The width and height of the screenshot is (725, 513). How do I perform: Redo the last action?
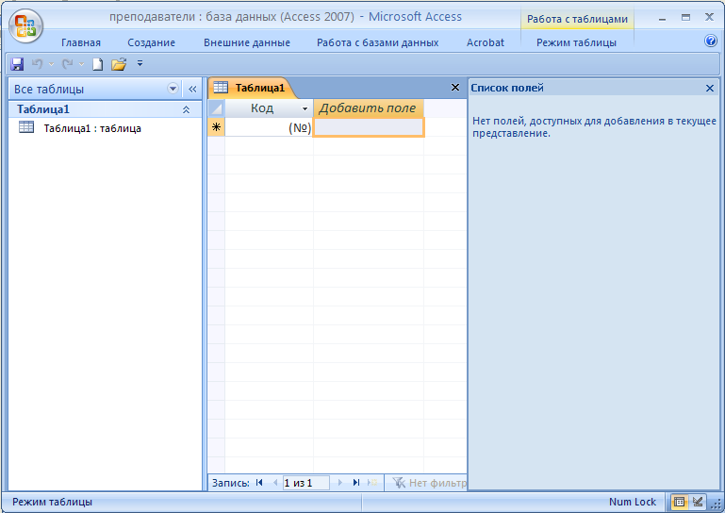(x=68, y=64)
